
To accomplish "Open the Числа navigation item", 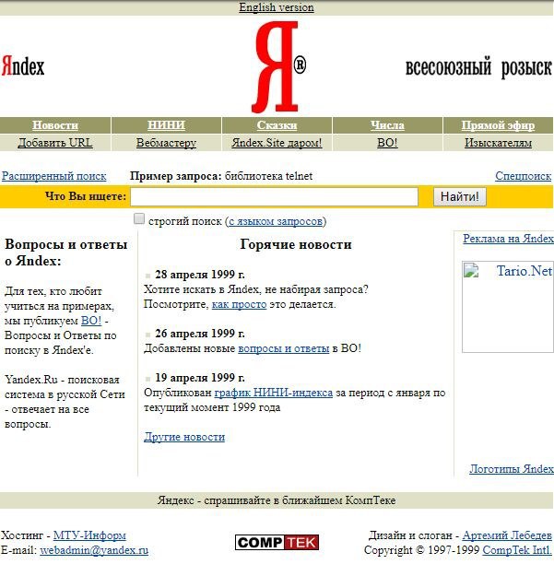I will coord(387,125).
